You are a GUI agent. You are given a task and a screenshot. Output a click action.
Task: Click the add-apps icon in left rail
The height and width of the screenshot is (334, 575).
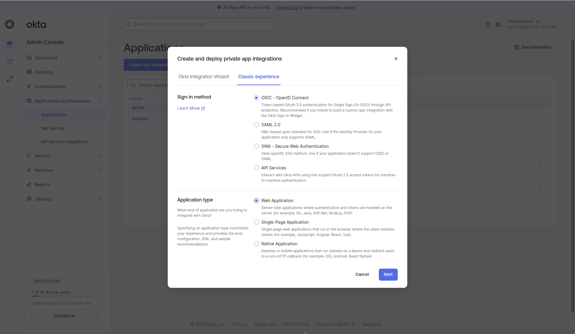click(x=10, y=62)
